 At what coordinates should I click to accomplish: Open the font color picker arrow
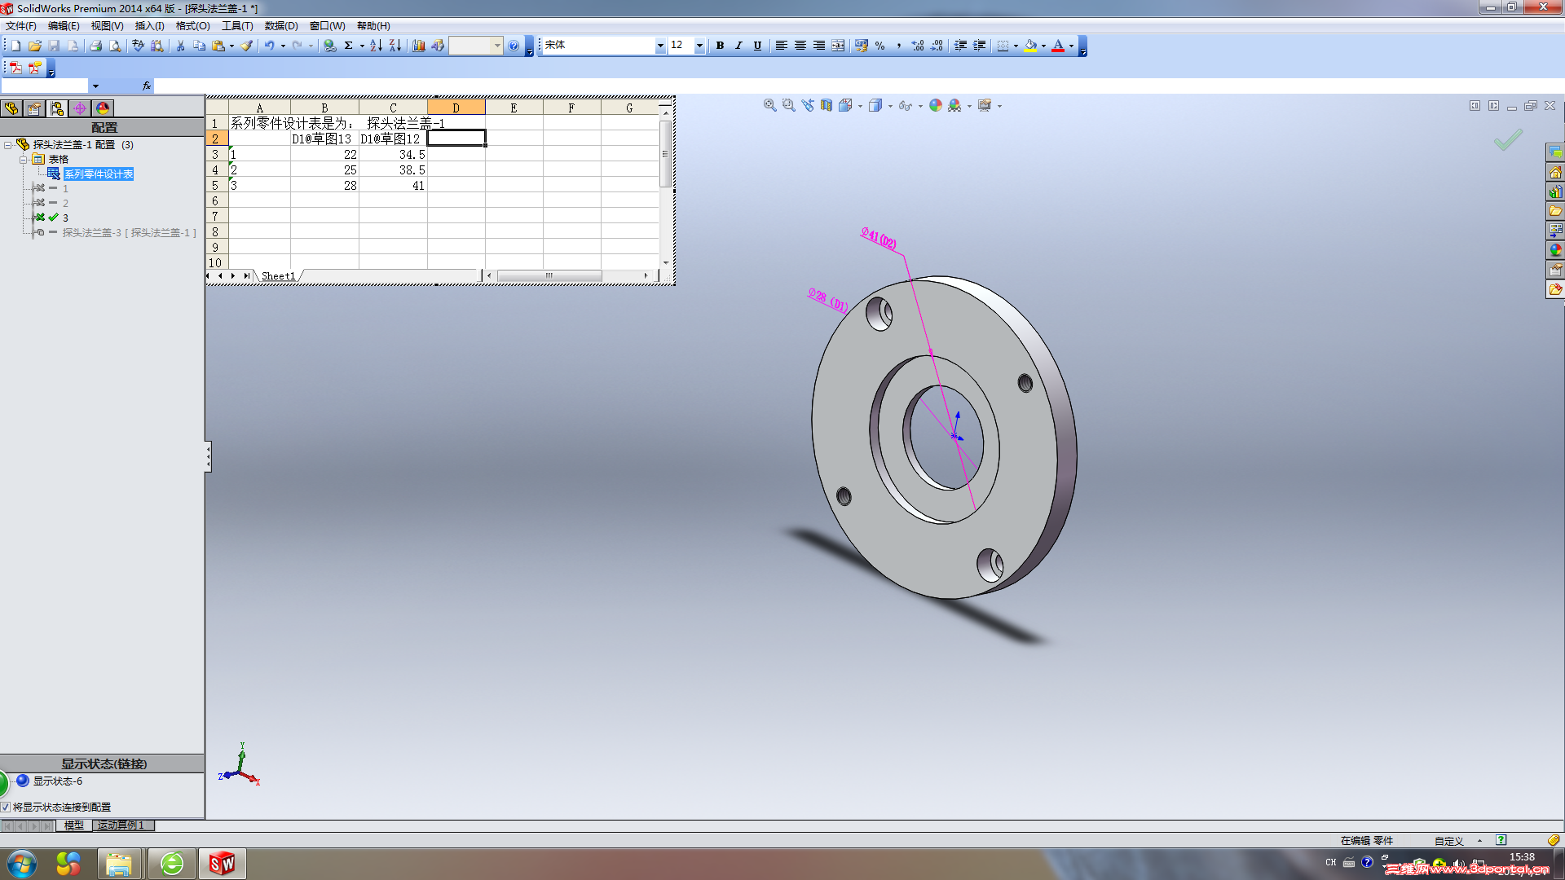tap(1071, 46)
